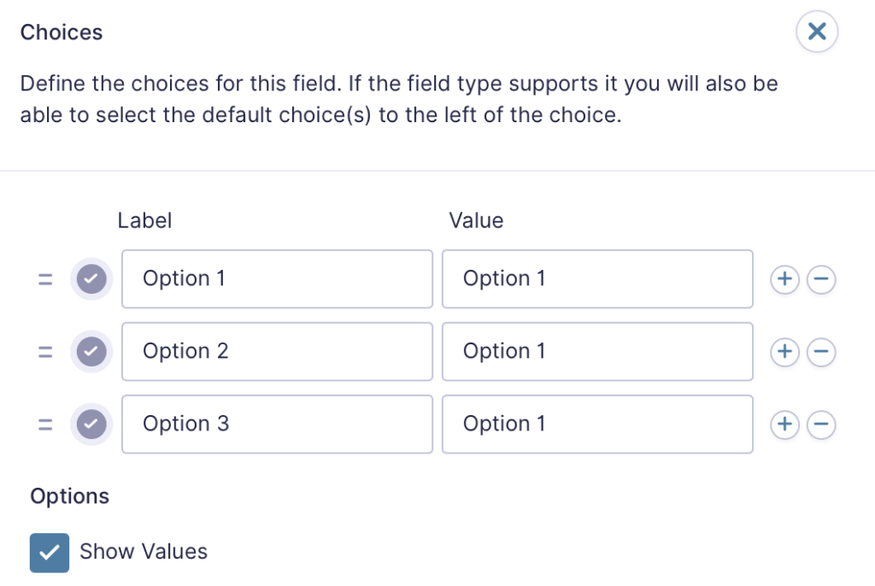Viewport: 875px width, 586px height.
Task: Toggle default selection for Option 1
Action: click(91, 279)
